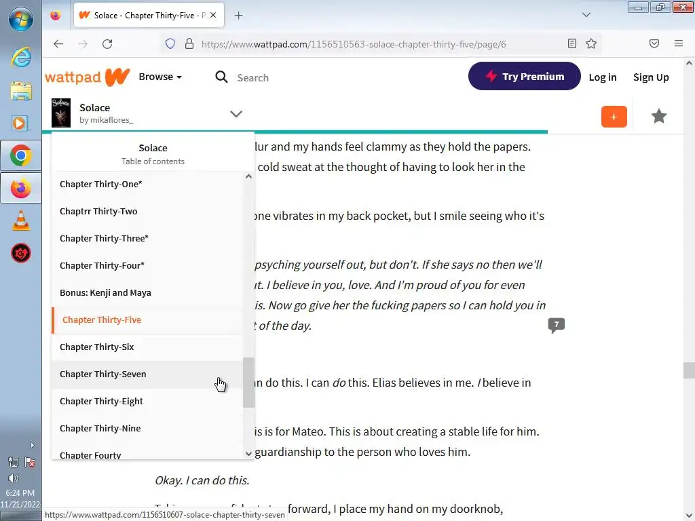Image resolution: width=695 pixels, height=521 pixels.
Task: Open Chapter Thirty-Nine from the list
Action: [x=147, y=429]
